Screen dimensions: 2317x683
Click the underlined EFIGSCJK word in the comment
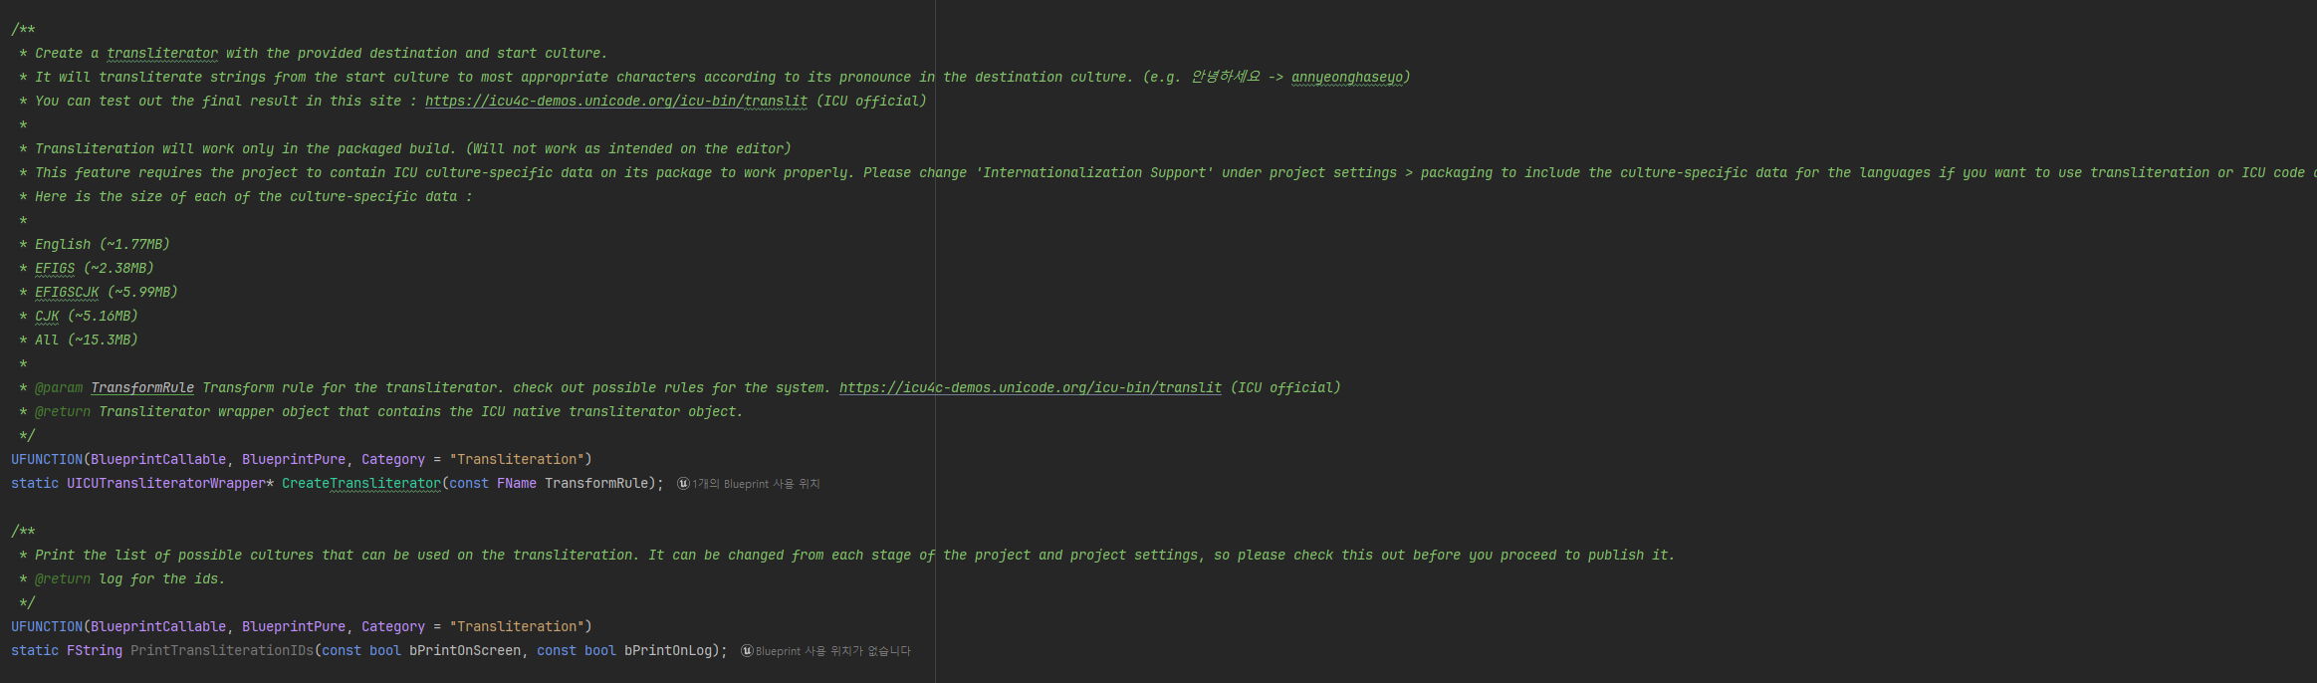[x=67, y=292]
